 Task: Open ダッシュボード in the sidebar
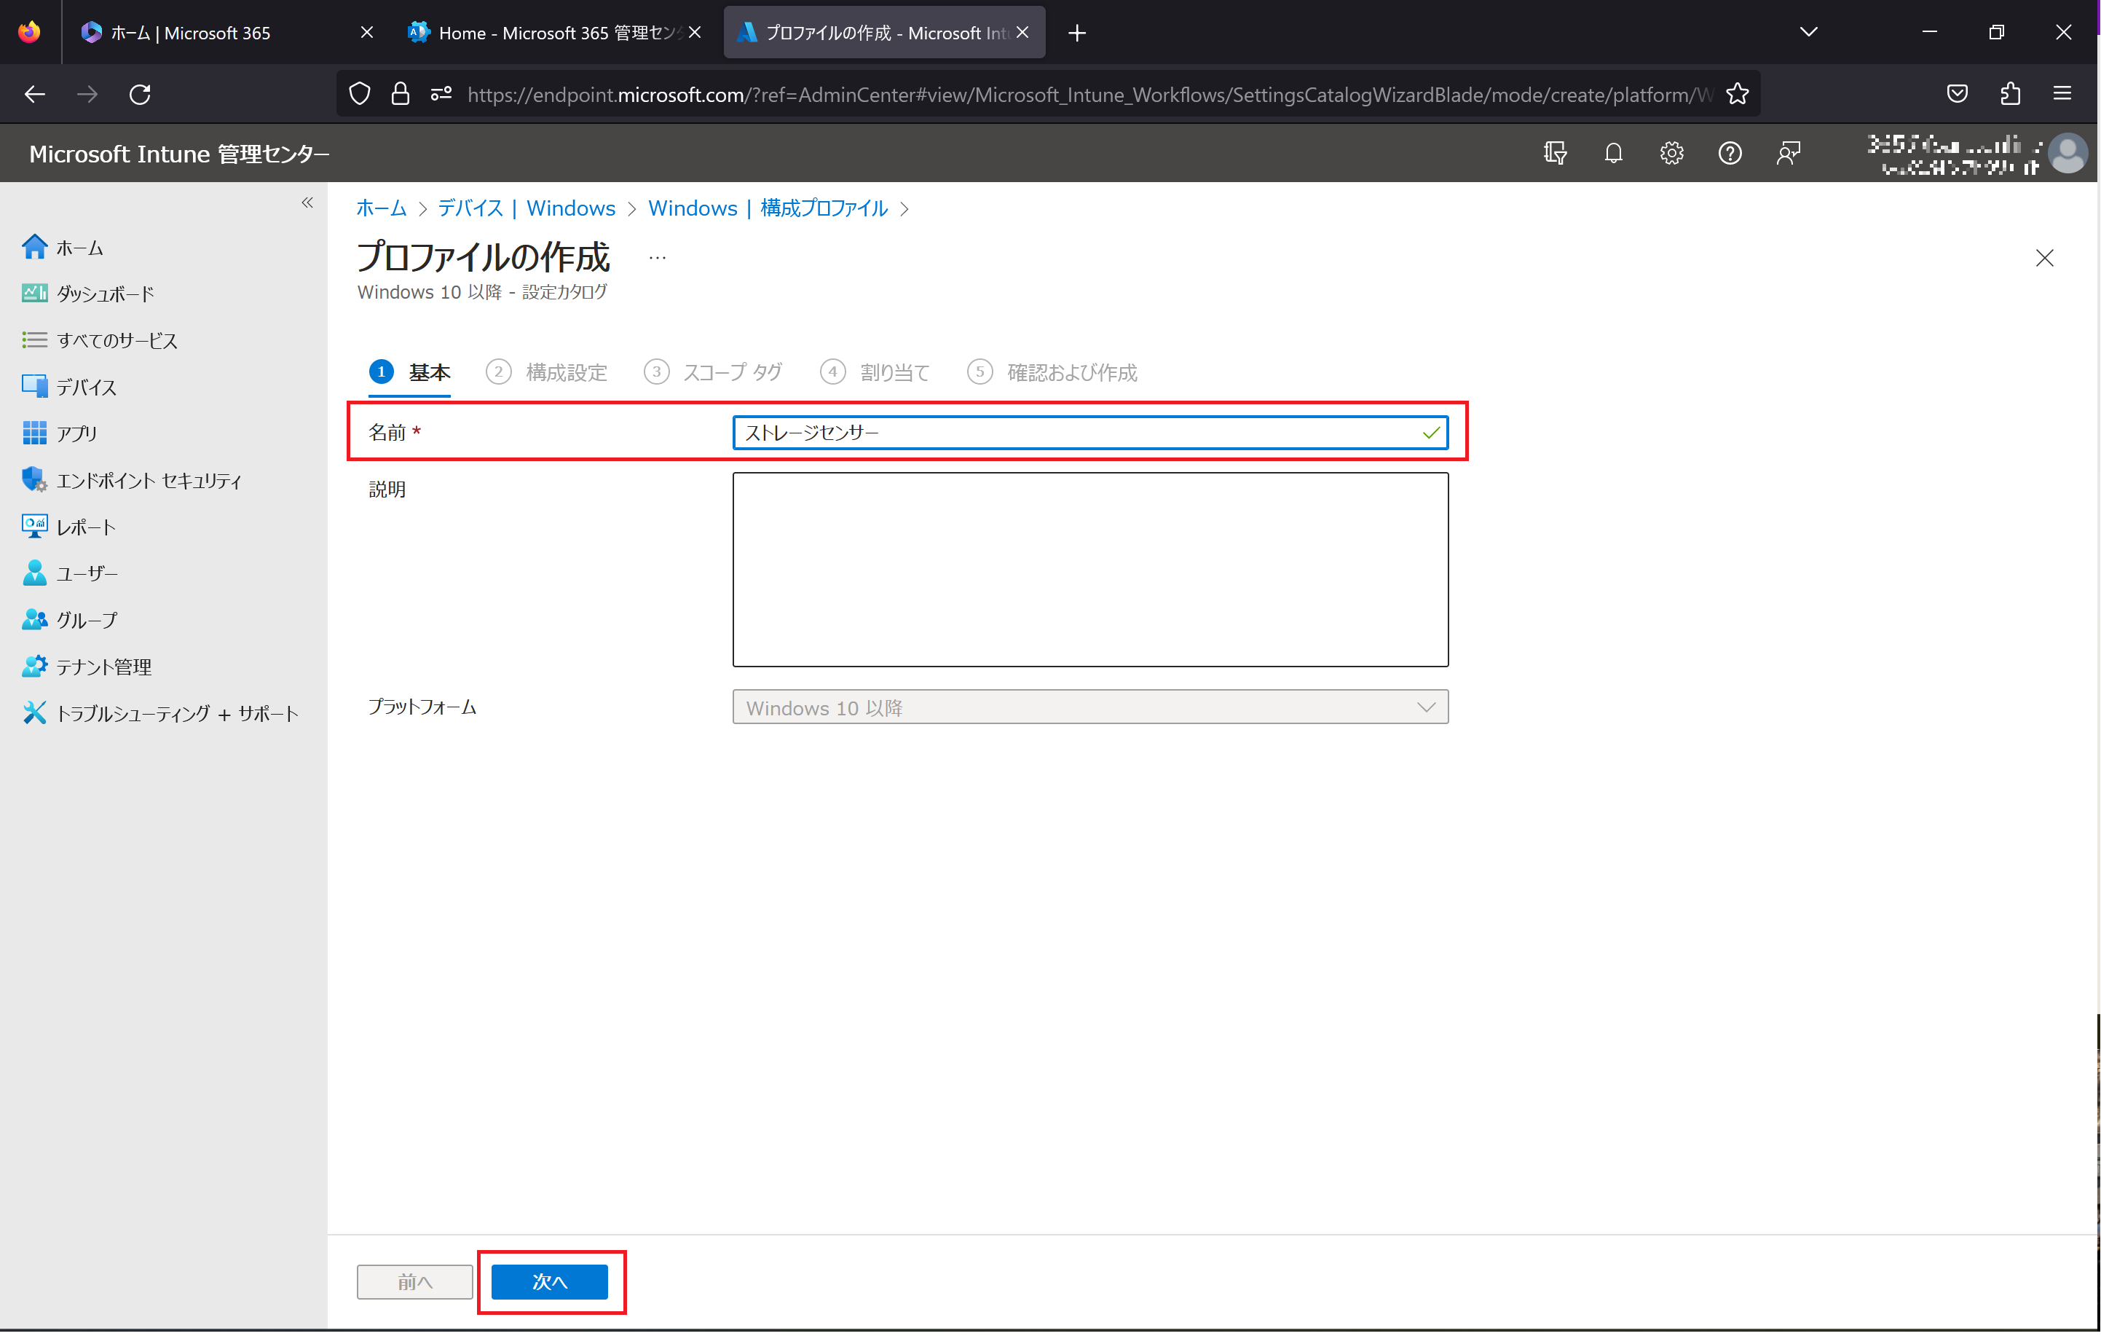pyautogui.click(x=88, y=294)
